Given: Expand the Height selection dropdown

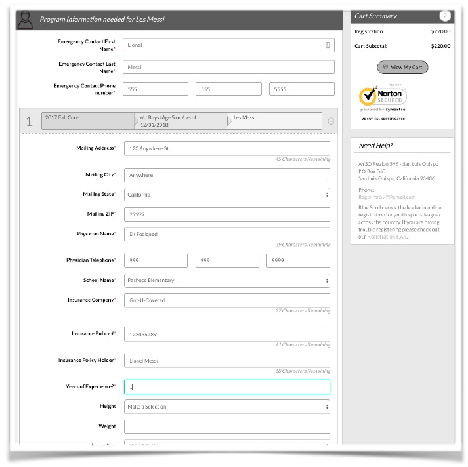Looking at the screenshot, I should tap(226, 407).
